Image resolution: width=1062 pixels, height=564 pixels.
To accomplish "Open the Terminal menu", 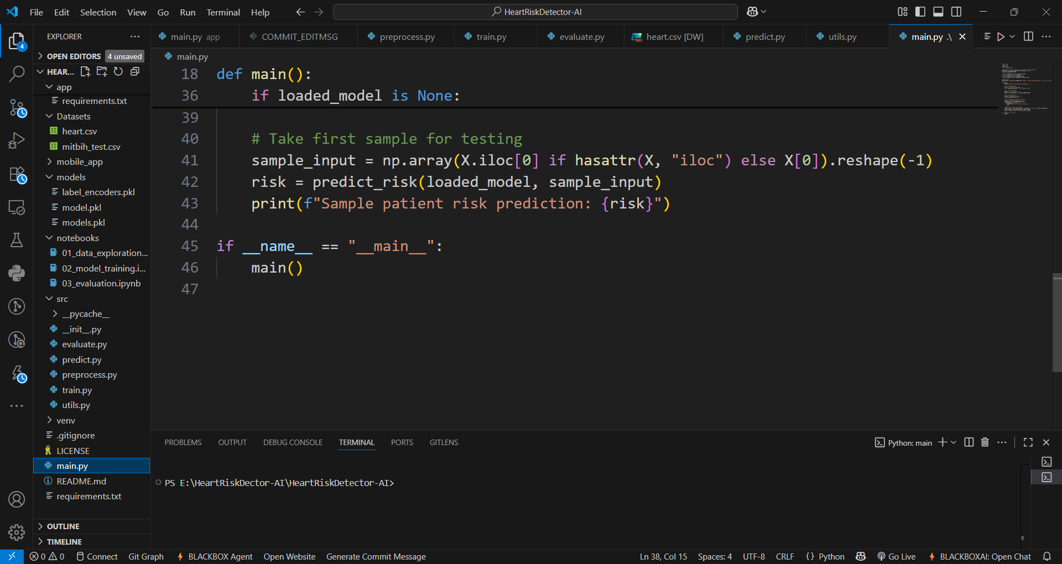I will tap(223, 12).
